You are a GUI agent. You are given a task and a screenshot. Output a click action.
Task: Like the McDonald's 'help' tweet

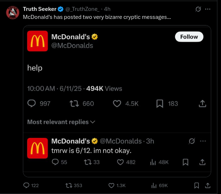click(x=117, y=104)
